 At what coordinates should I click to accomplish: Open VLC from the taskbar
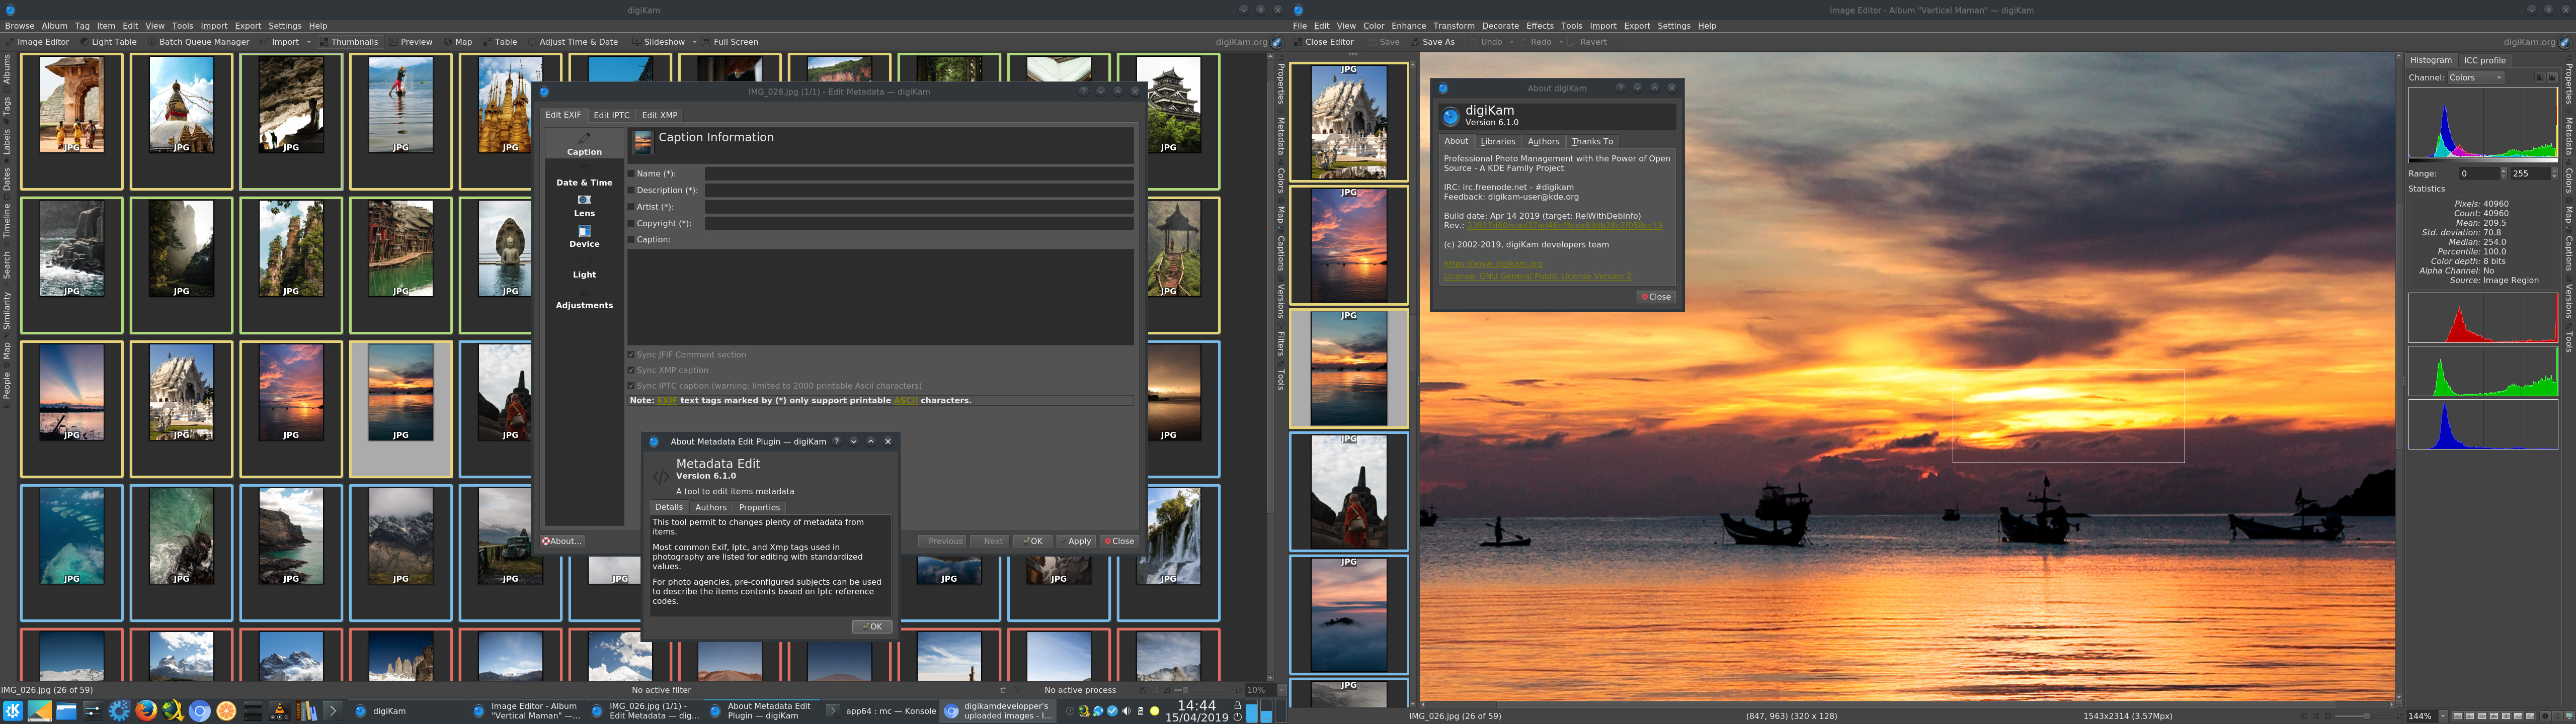click(x=280, y=711)
